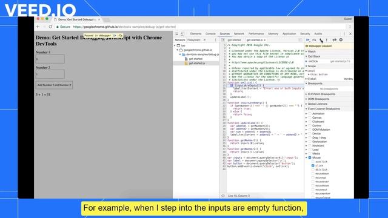The image size is (388, 218).
Task: Click Step out of current function icon
Action: [x=327, y=40]
